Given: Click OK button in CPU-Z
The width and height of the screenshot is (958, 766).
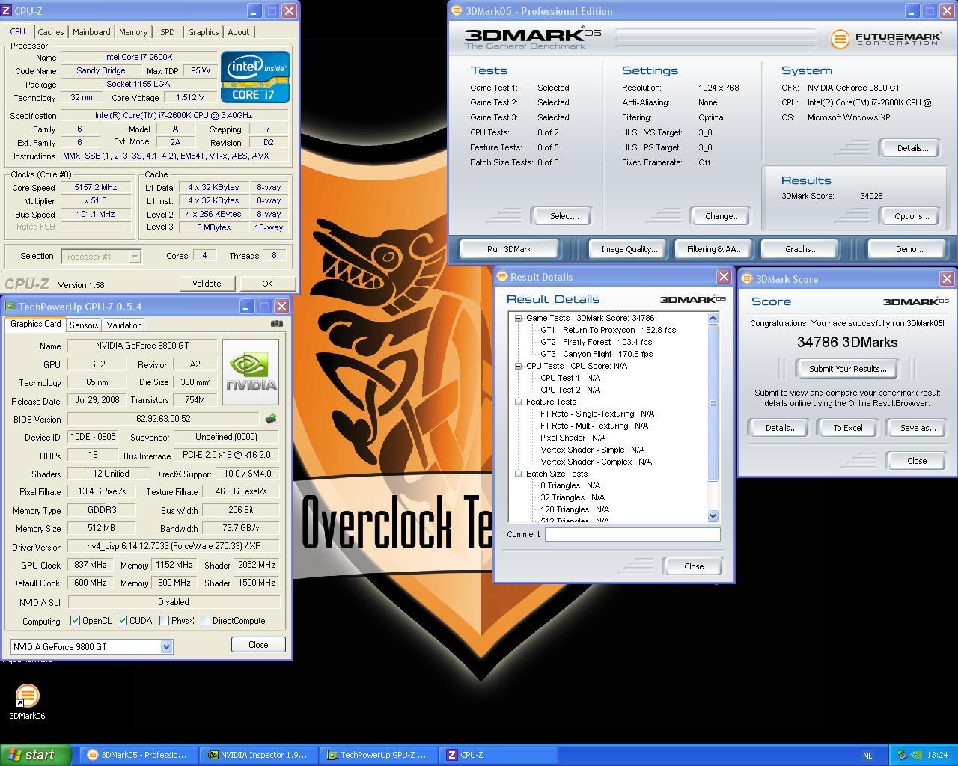Looking at the screenshot, I should [267, 284].
